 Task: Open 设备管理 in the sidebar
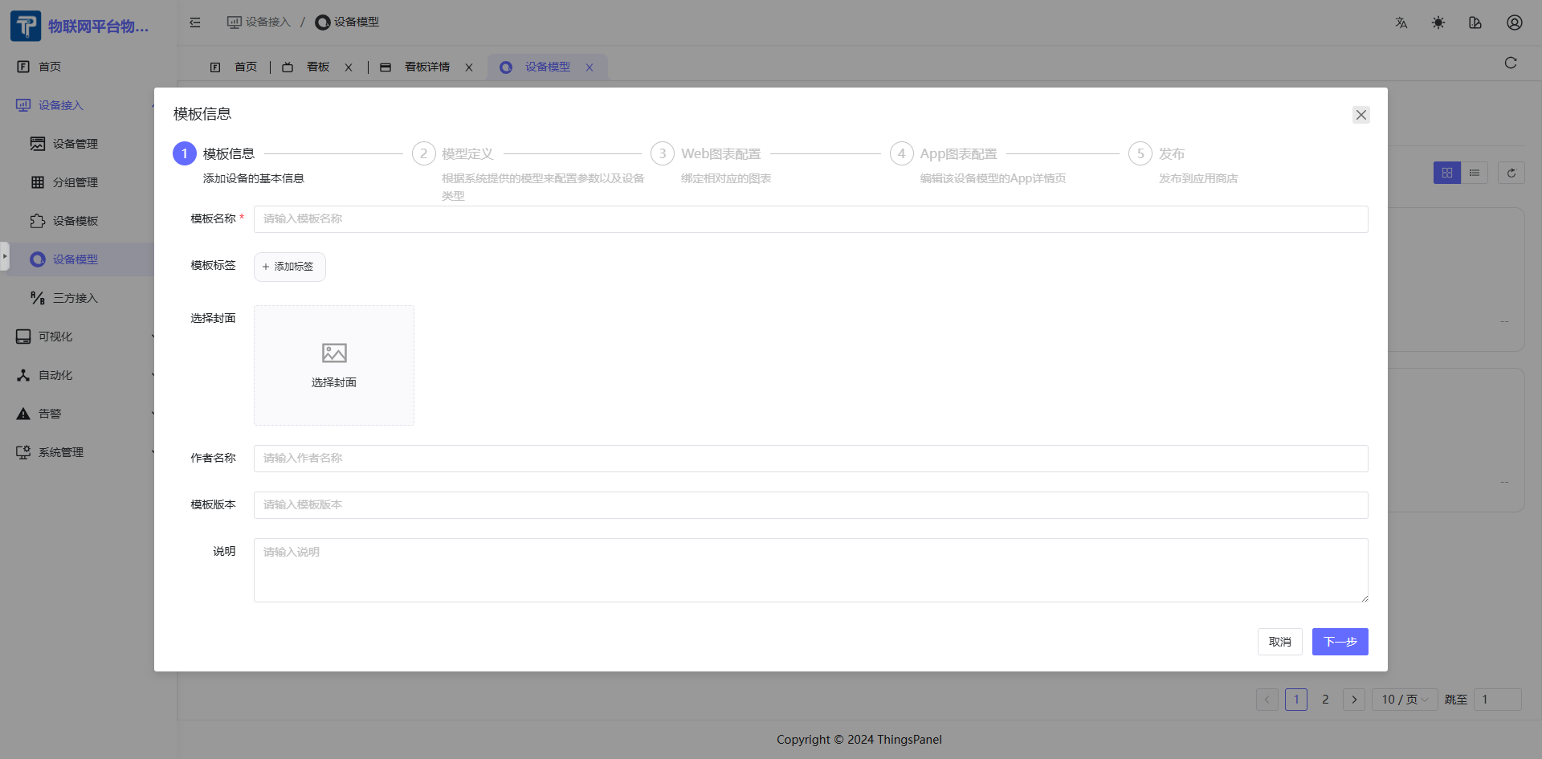pyautogui.click(x=75, y=144)
